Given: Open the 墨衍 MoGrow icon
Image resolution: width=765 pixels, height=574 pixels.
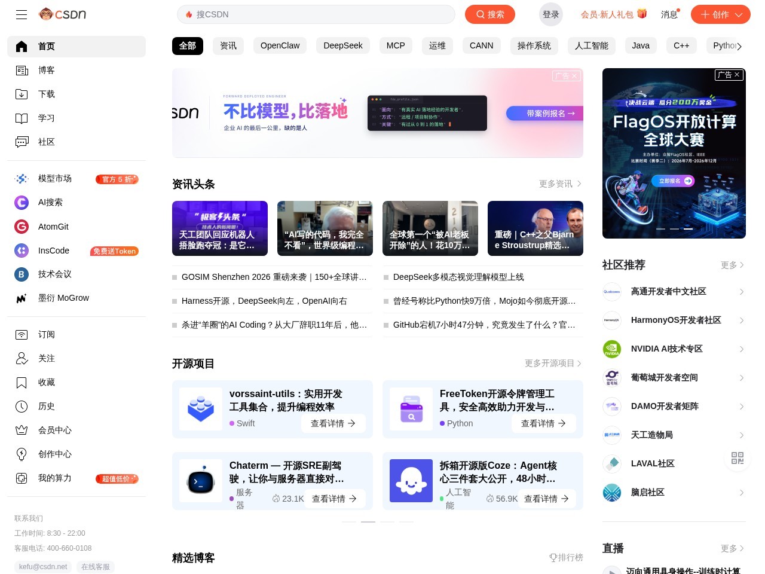Looking at the screenshot, I should tap(22, 298).
